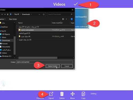Expand chevron after Downloads in breadcrumb

tap(31, 14)
